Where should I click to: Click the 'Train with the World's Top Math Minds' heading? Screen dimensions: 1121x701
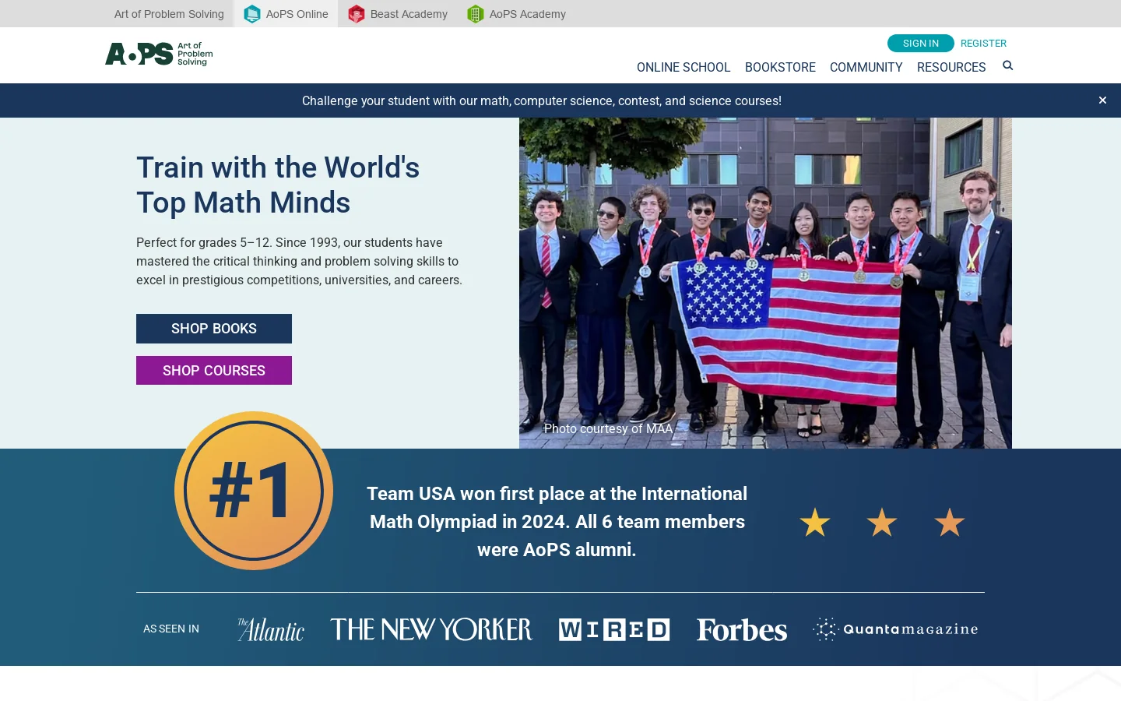(278, 185)
